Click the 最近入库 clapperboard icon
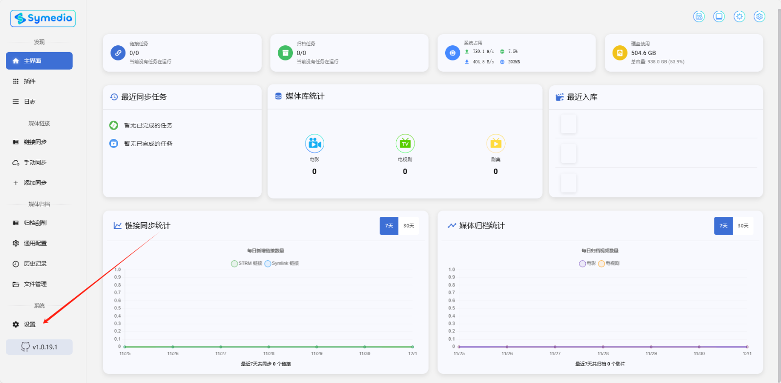The height and width of the screenshot is (383, 781). click(560, 97)
